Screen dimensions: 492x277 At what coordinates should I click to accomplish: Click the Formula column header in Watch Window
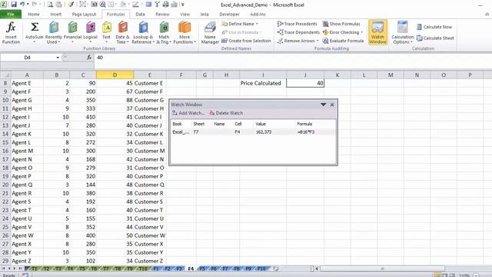click(304, 124)
